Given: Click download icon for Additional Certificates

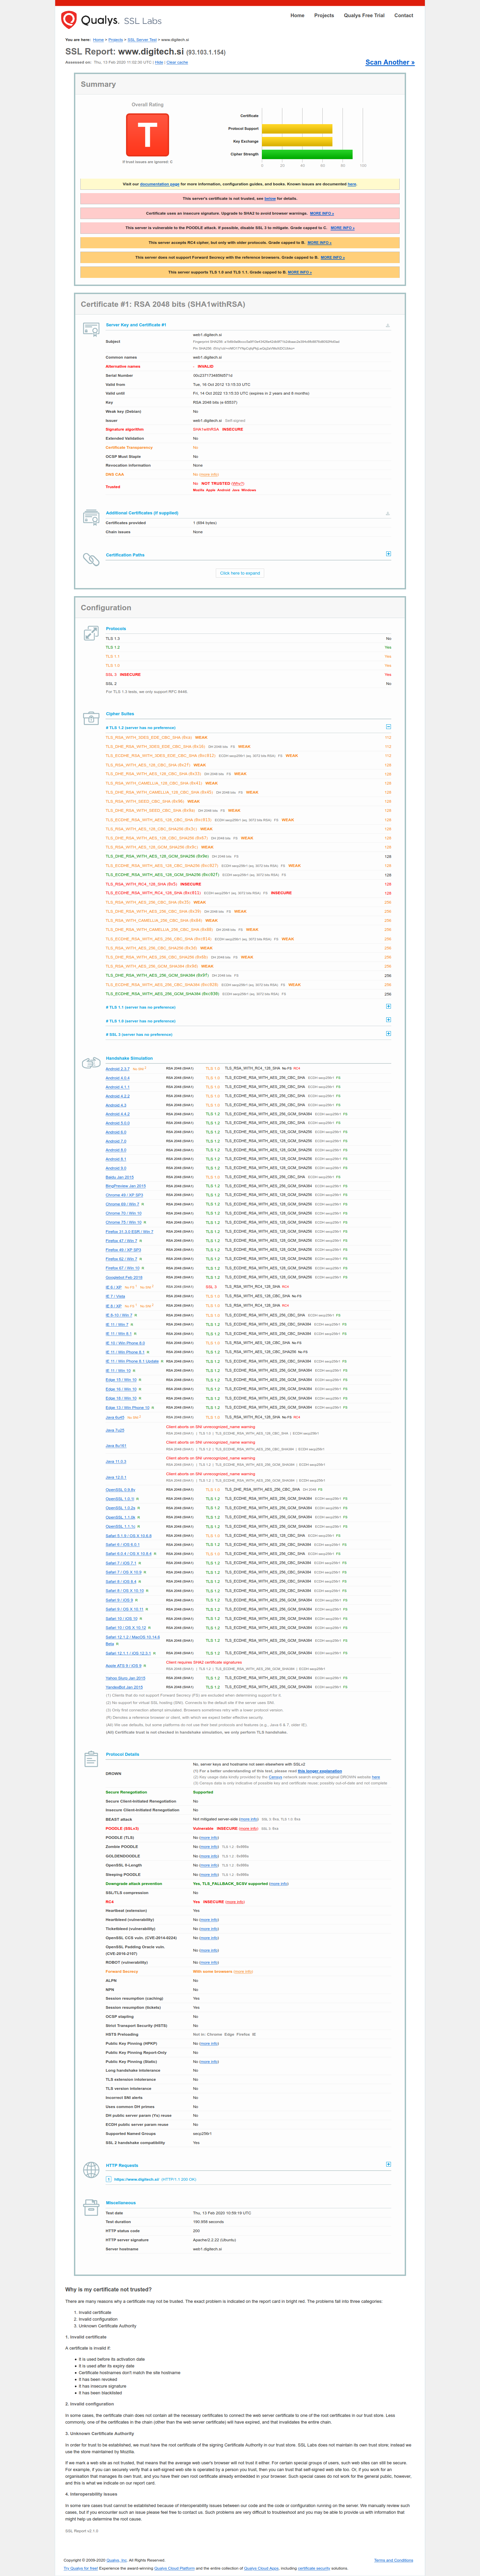Looking at the screenshot, I should click(x=388, y=514).
